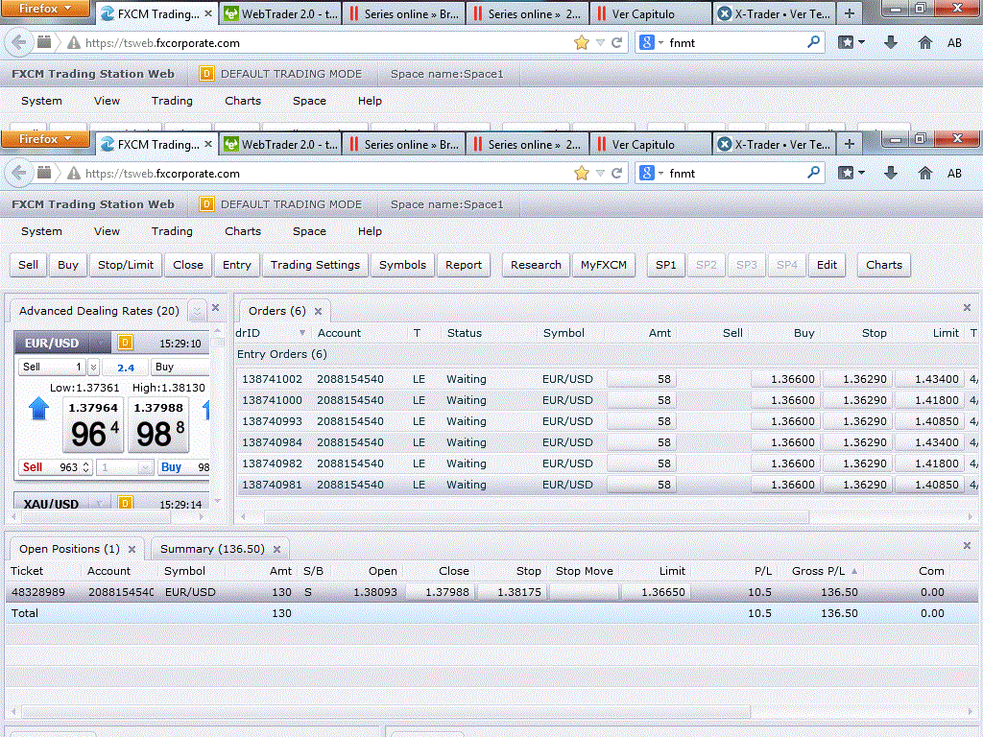The height and width of the screenshot is (737, 983).
Task: Switch to the Summary (136.50) tab
Action: pyautogui.click(x=211, y=549)
